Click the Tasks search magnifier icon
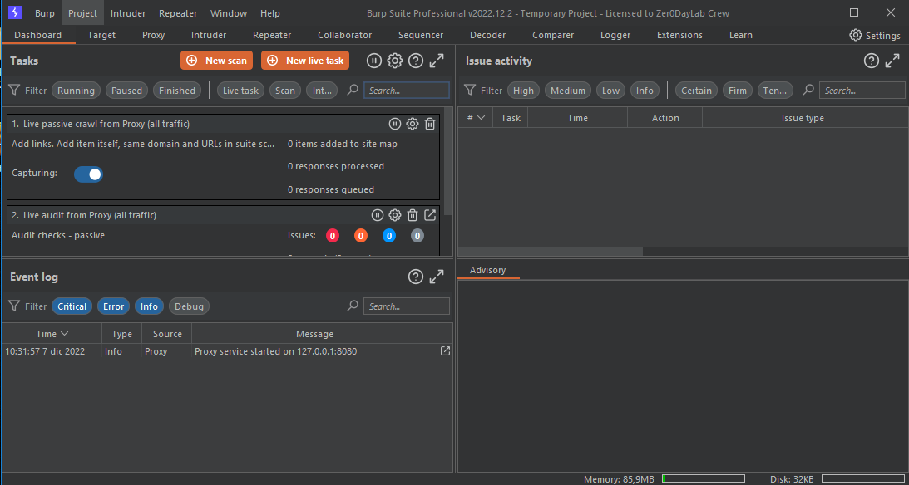909x485 pixels. point(353,90)
